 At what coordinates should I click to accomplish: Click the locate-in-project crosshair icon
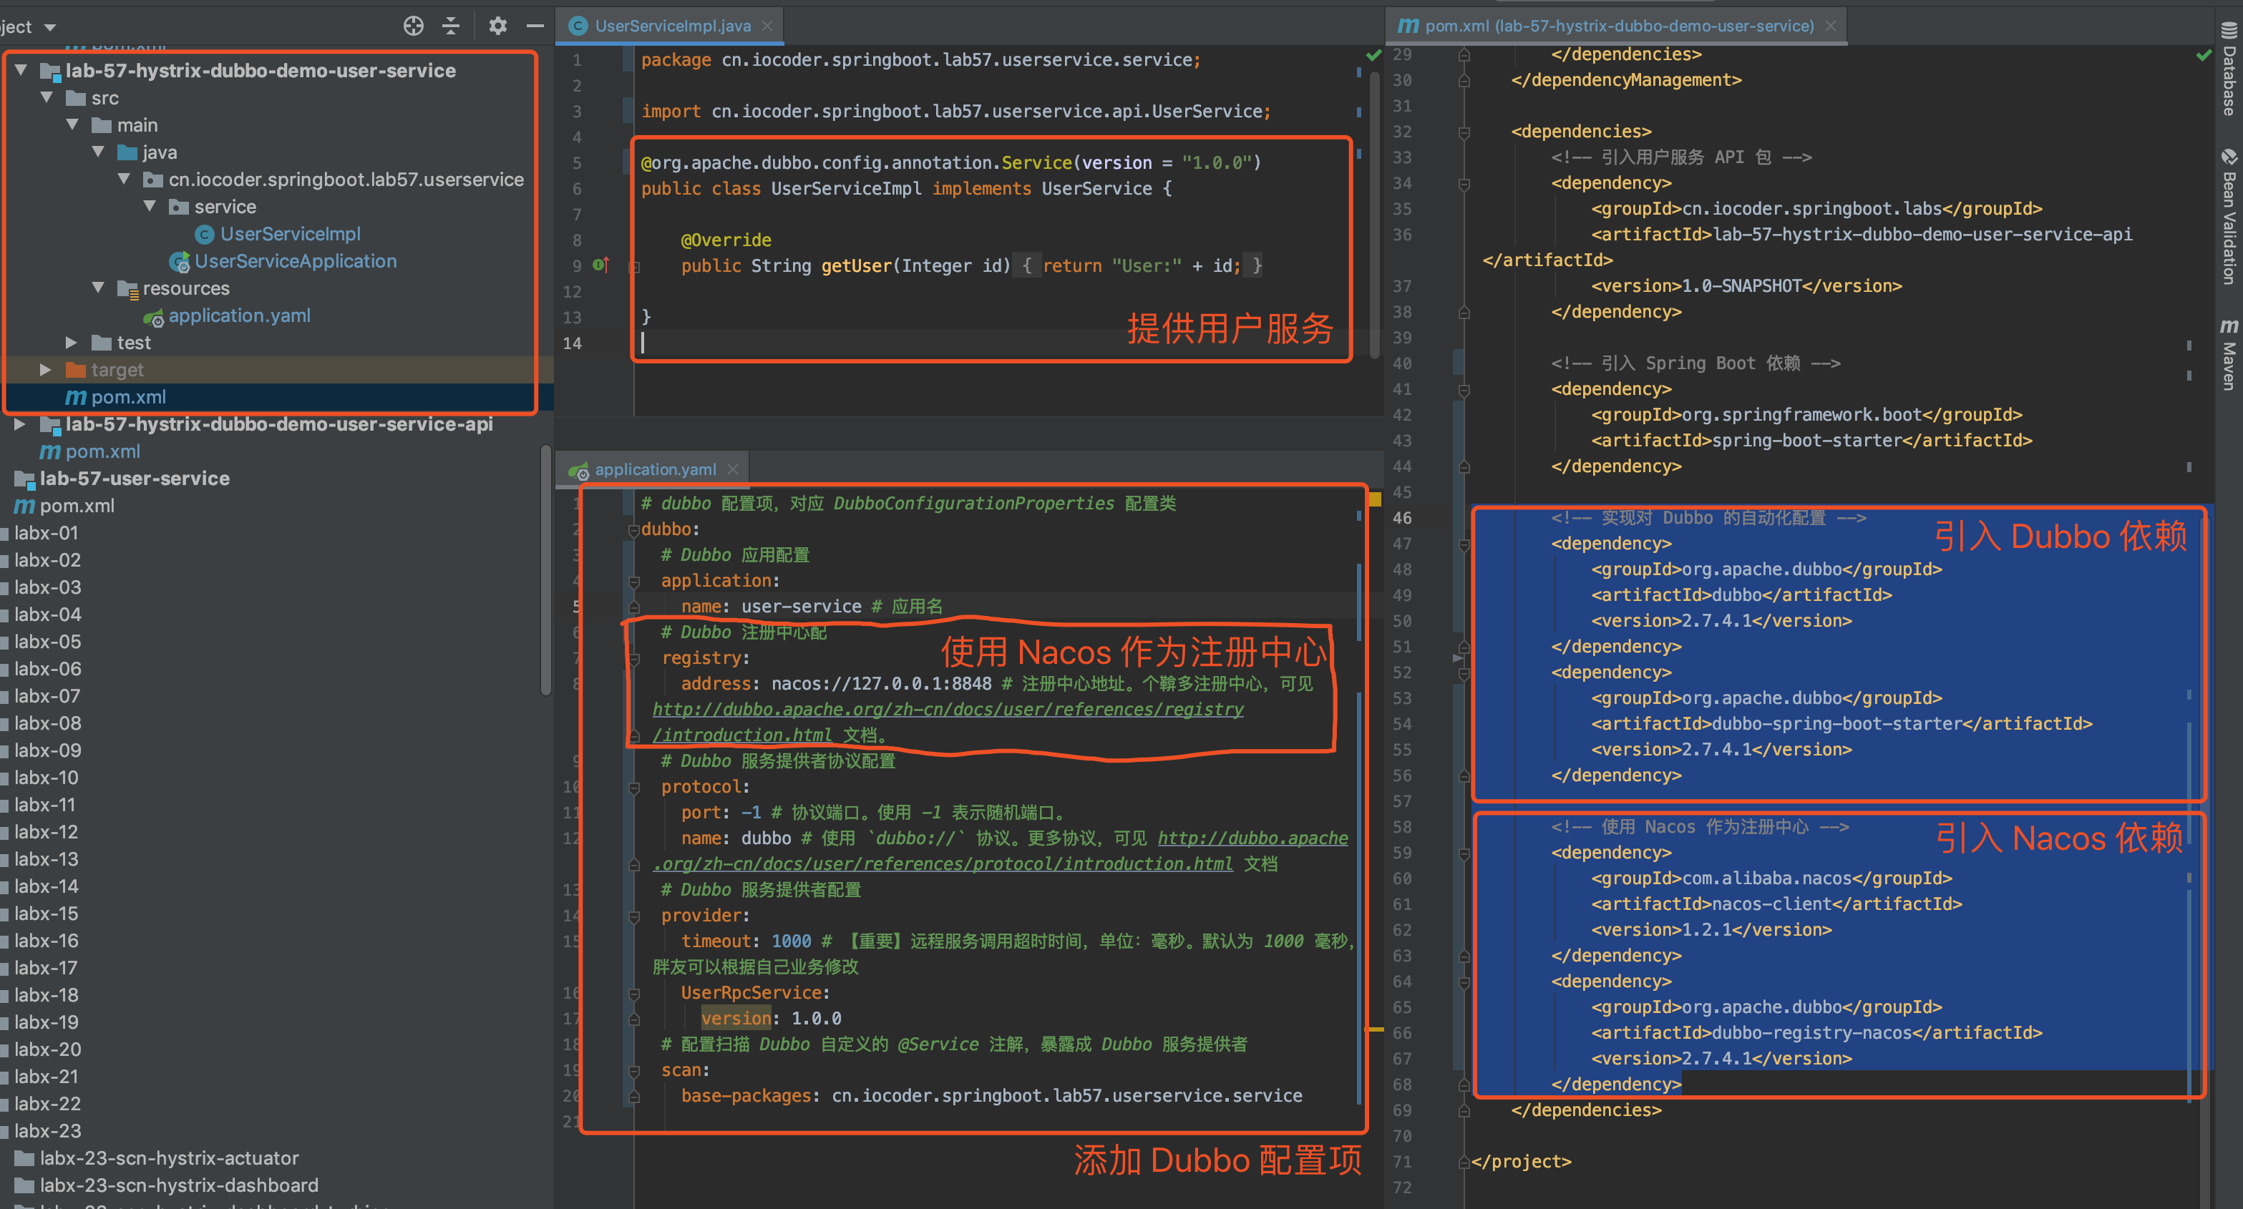pyautogui.click(x=413, y=26)
